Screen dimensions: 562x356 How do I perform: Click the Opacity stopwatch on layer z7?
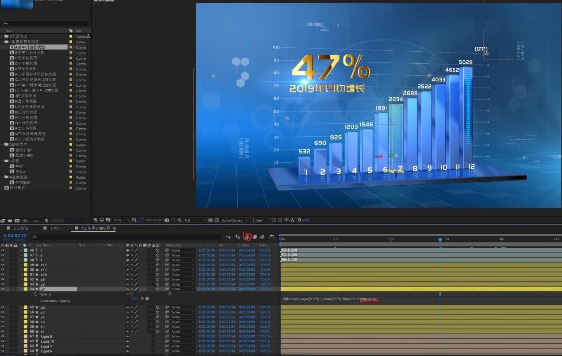(x=35, y=294)
